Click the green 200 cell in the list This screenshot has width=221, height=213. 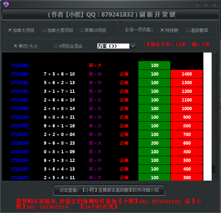coord(155,143)
